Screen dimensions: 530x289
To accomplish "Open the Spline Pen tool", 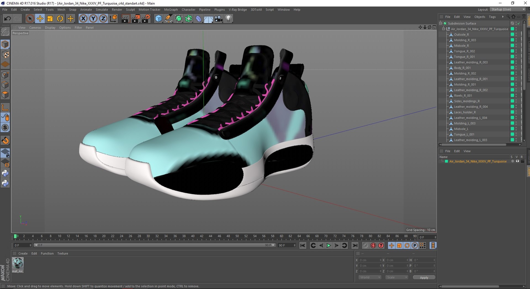I will tap(168, 19).
